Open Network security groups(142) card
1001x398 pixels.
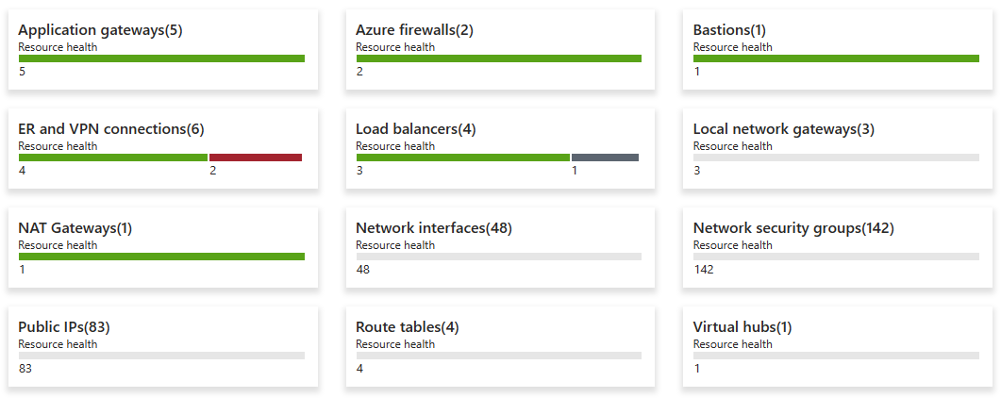point(793,228)
